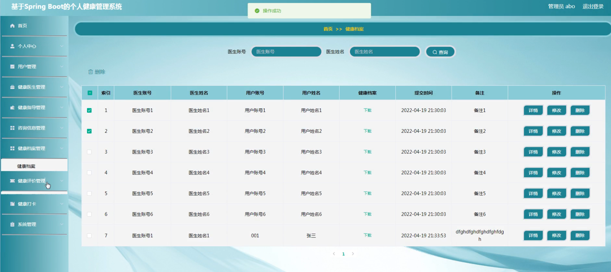
Task: Open 系统管理 in the sidebar
Action: 34,224
